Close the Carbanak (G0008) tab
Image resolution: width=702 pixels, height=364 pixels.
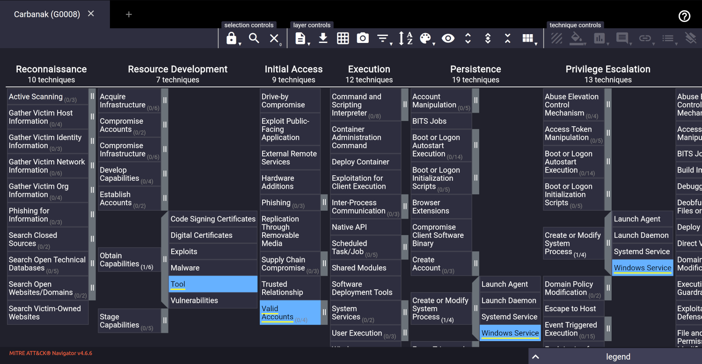point(91,14)
